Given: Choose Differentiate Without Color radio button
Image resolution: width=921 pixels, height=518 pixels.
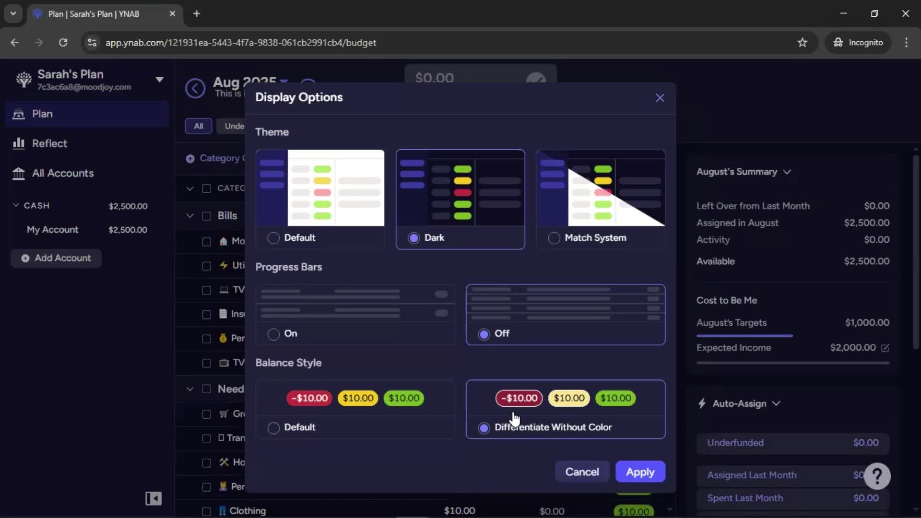Looking at the screenshot, I should (484, 428).
